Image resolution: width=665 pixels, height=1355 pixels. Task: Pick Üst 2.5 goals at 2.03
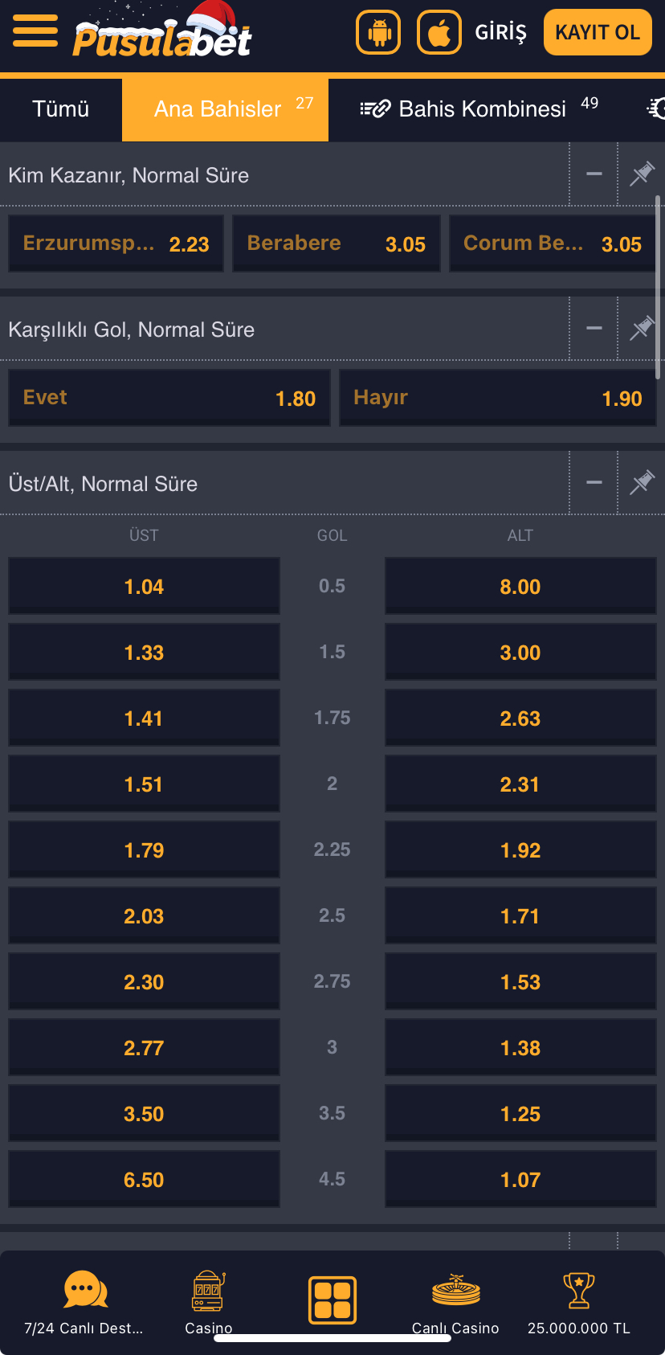click(x=144, y=916)
